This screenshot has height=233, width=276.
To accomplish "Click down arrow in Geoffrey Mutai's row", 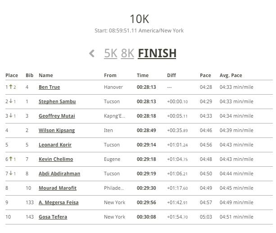I will (11, 115).
